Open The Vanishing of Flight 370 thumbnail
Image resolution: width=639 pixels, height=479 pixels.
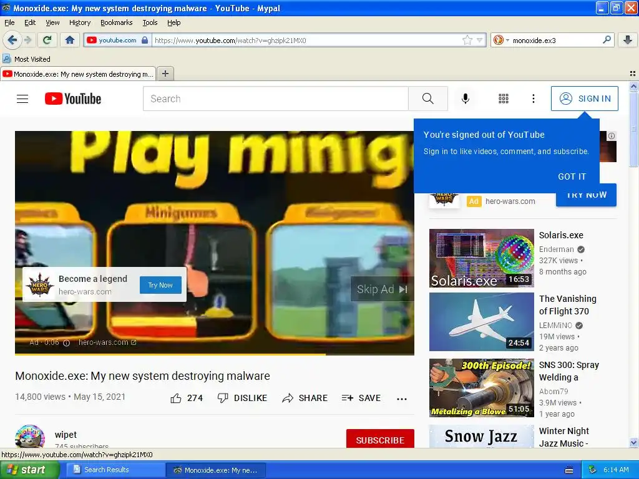[481, 322]
